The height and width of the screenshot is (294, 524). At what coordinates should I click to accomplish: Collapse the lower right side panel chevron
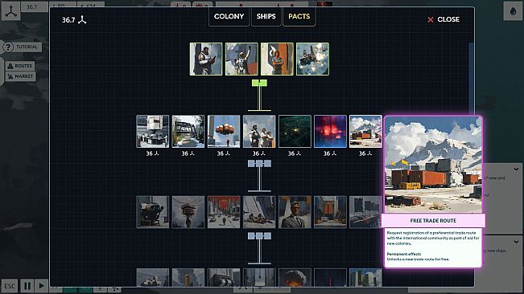coord(516,242)
